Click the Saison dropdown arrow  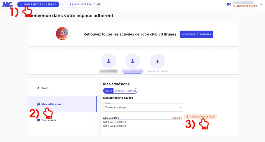(x=180, y=107)
